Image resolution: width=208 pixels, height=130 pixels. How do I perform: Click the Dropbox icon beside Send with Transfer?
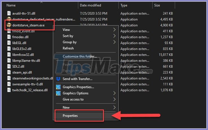[x=58, y=79]
